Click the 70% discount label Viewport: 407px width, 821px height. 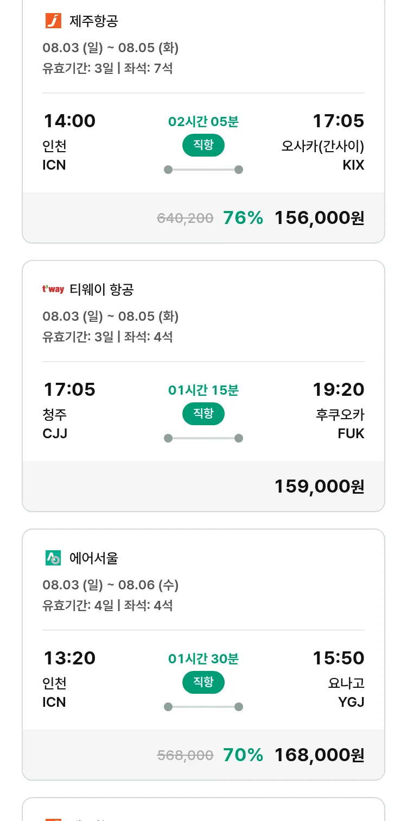(243, 755)
